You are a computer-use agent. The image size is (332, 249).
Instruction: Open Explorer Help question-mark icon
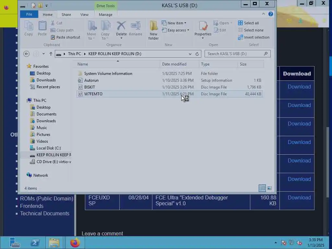pos(271,14)
